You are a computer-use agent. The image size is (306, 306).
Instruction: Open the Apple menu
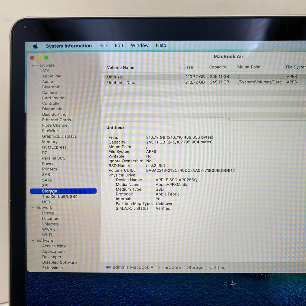coord(35,46)
